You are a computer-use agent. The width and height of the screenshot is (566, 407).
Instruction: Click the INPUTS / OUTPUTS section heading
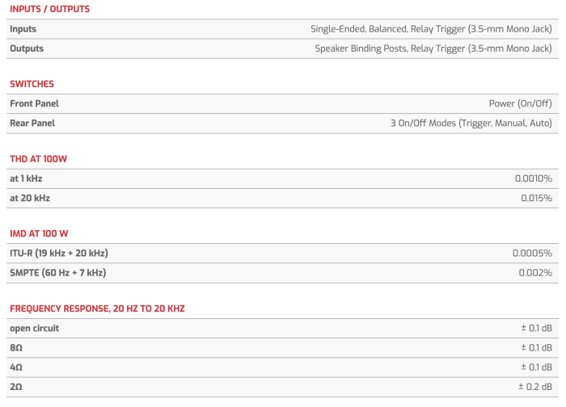(x=49, y=9)
